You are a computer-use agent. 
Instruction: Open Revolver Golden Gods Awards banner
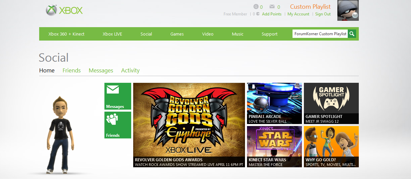coord(189,125)
